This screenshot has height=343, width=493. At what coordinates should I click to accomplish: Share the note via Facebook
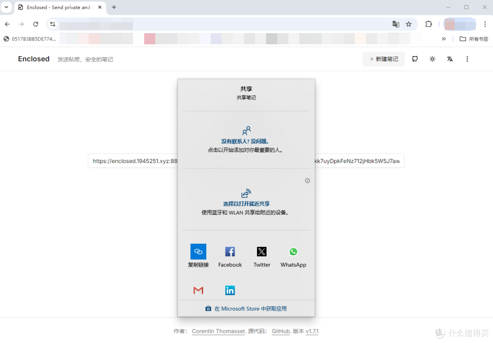pyautogui.click(x=230, y=252)
